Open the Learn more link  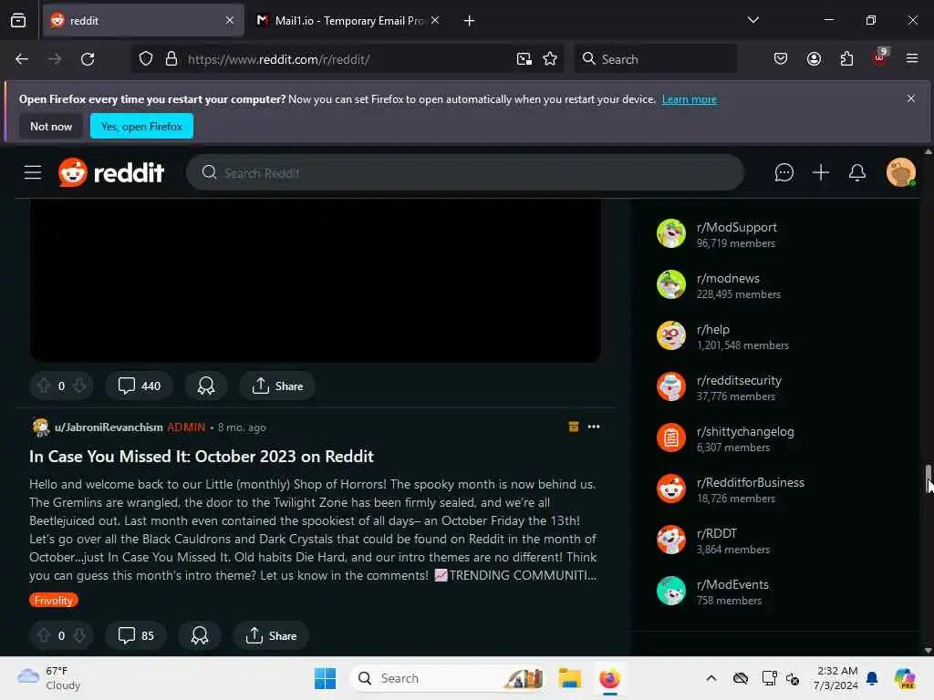[690, 99]
